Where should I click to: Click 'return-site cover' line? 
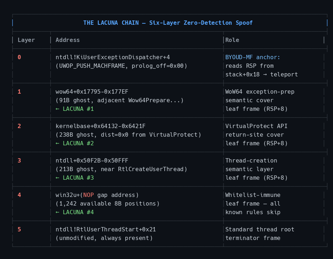pos(254,135)
